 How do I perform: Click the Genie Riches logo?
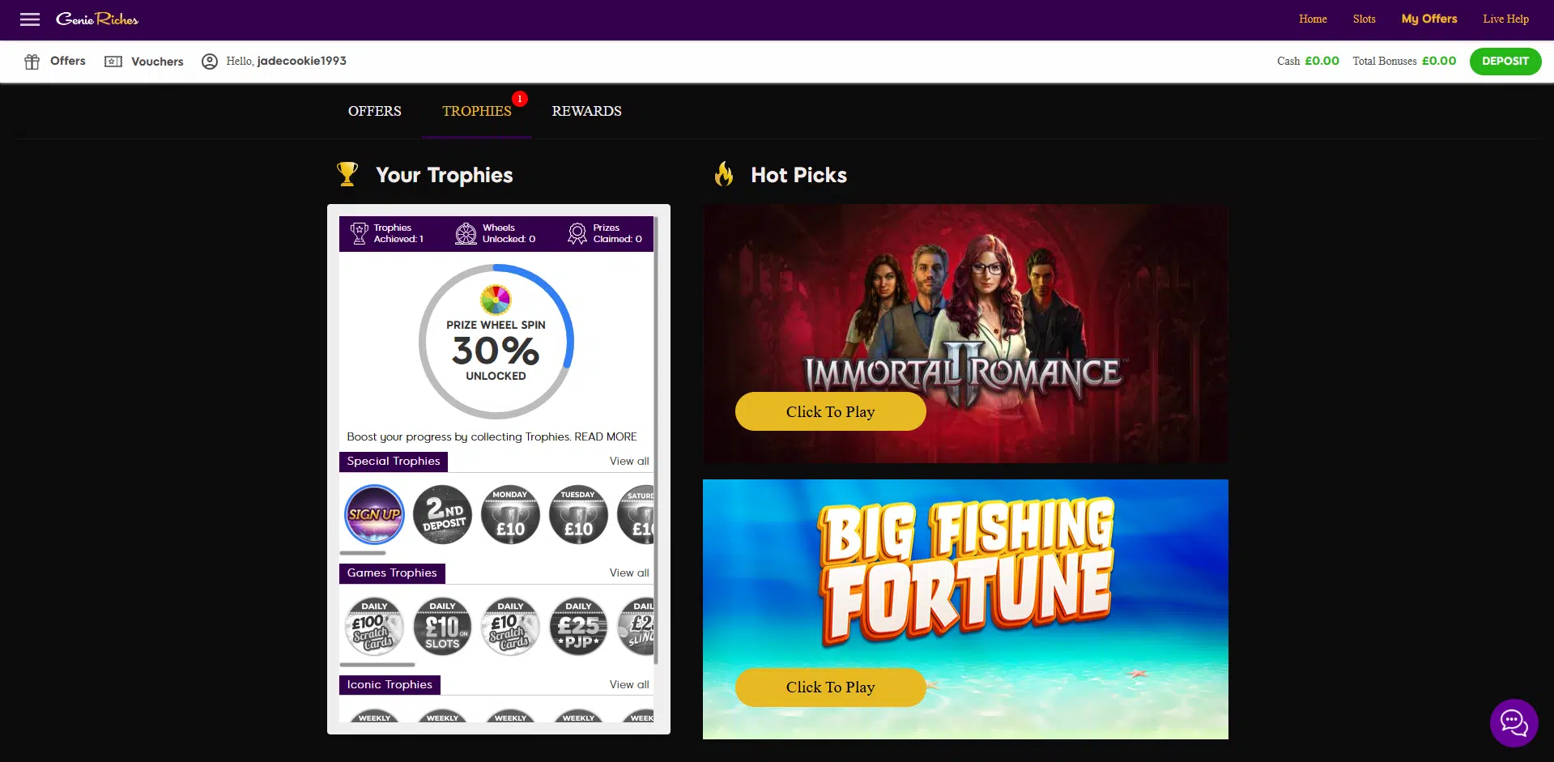(97, 19)
